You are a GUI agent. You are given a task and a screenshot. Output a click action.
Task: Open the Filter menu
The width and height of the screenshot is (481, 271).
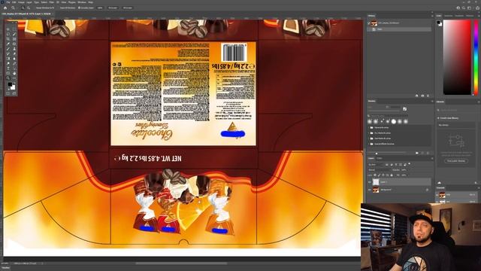pos(52,2)
